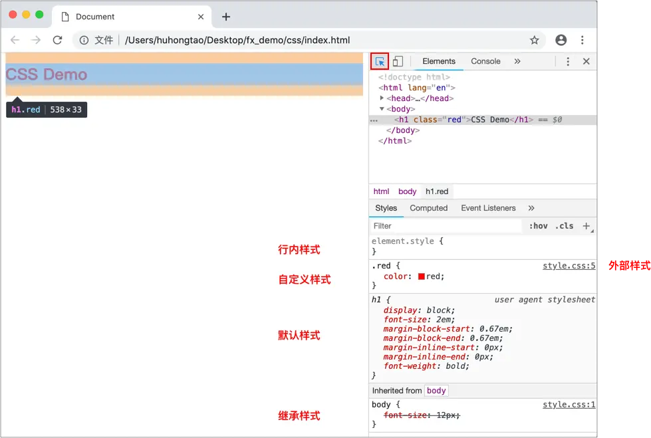
Task: Open the Chrome browser menu
Action: point(583,40)
